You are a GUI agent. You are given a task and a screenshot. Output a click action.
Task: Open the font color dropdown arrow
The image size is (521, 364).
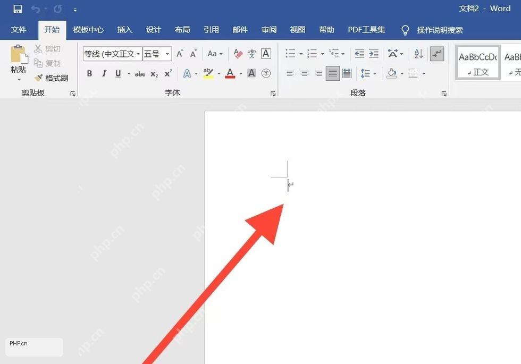(240, 73)
